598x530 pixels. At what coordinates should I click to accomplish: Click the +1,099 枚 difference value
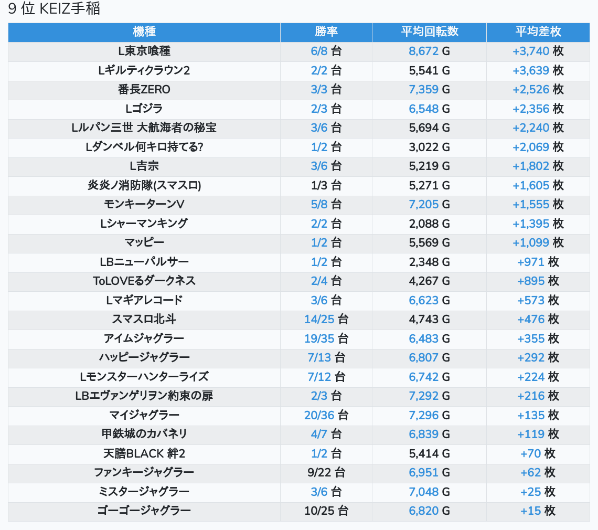click(x=538, y=242)
